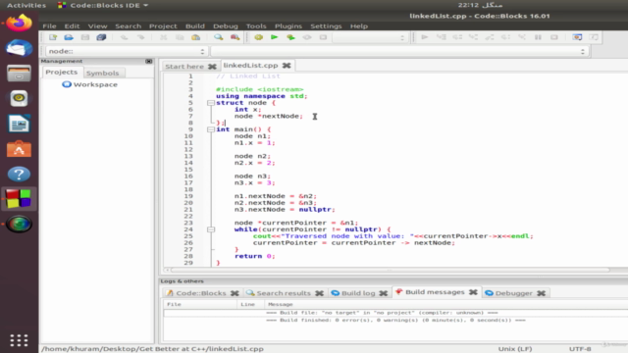This screenshot has width=628, height=353.
Task: Open the debugger Various info icon
Action: (594, 37)
